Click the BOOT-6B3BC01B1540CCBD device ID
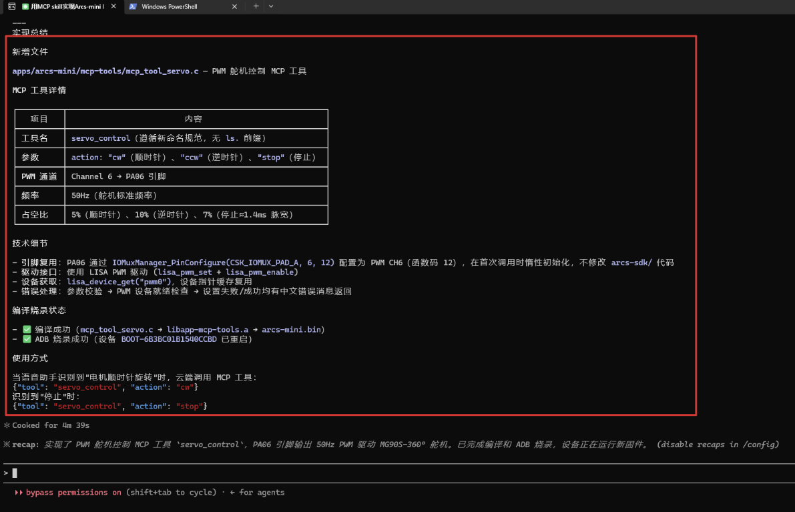Viewport: 795px width, 512px height. (x=169, y=339)
